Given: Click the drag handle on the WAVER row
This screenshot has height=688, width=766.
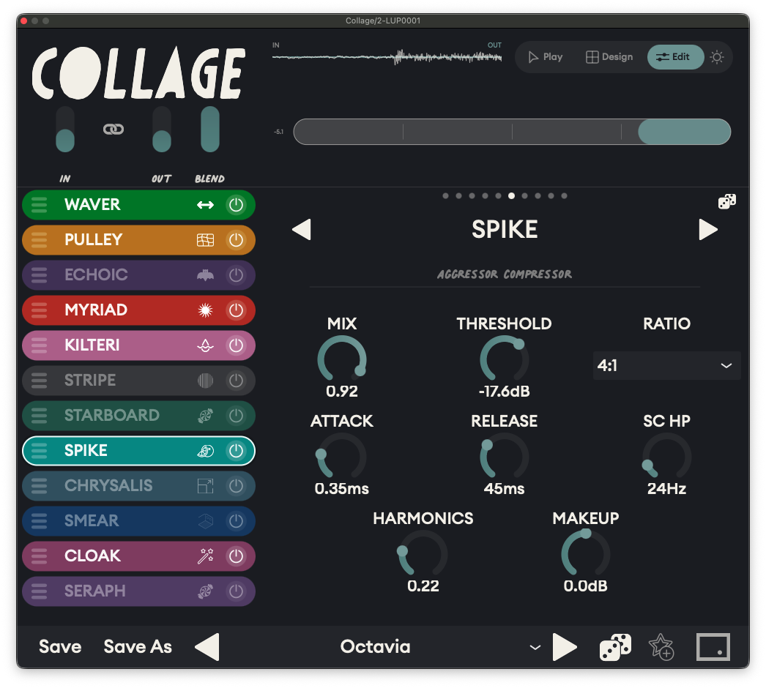Looking at the screenshot, I should coord(39,205).
